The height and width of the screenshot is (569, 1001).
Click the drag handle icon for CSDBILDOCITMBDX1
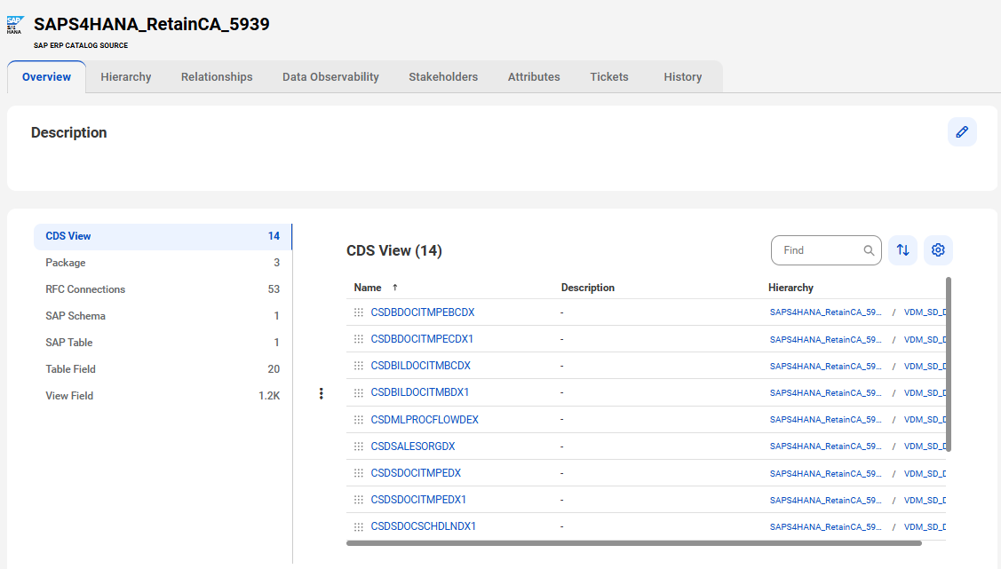point(359,393)
